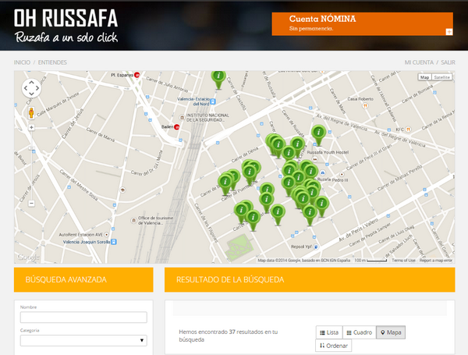Click the València-Estació del Nord train icon
Screen dimensions: 468x355
point(212,101)
